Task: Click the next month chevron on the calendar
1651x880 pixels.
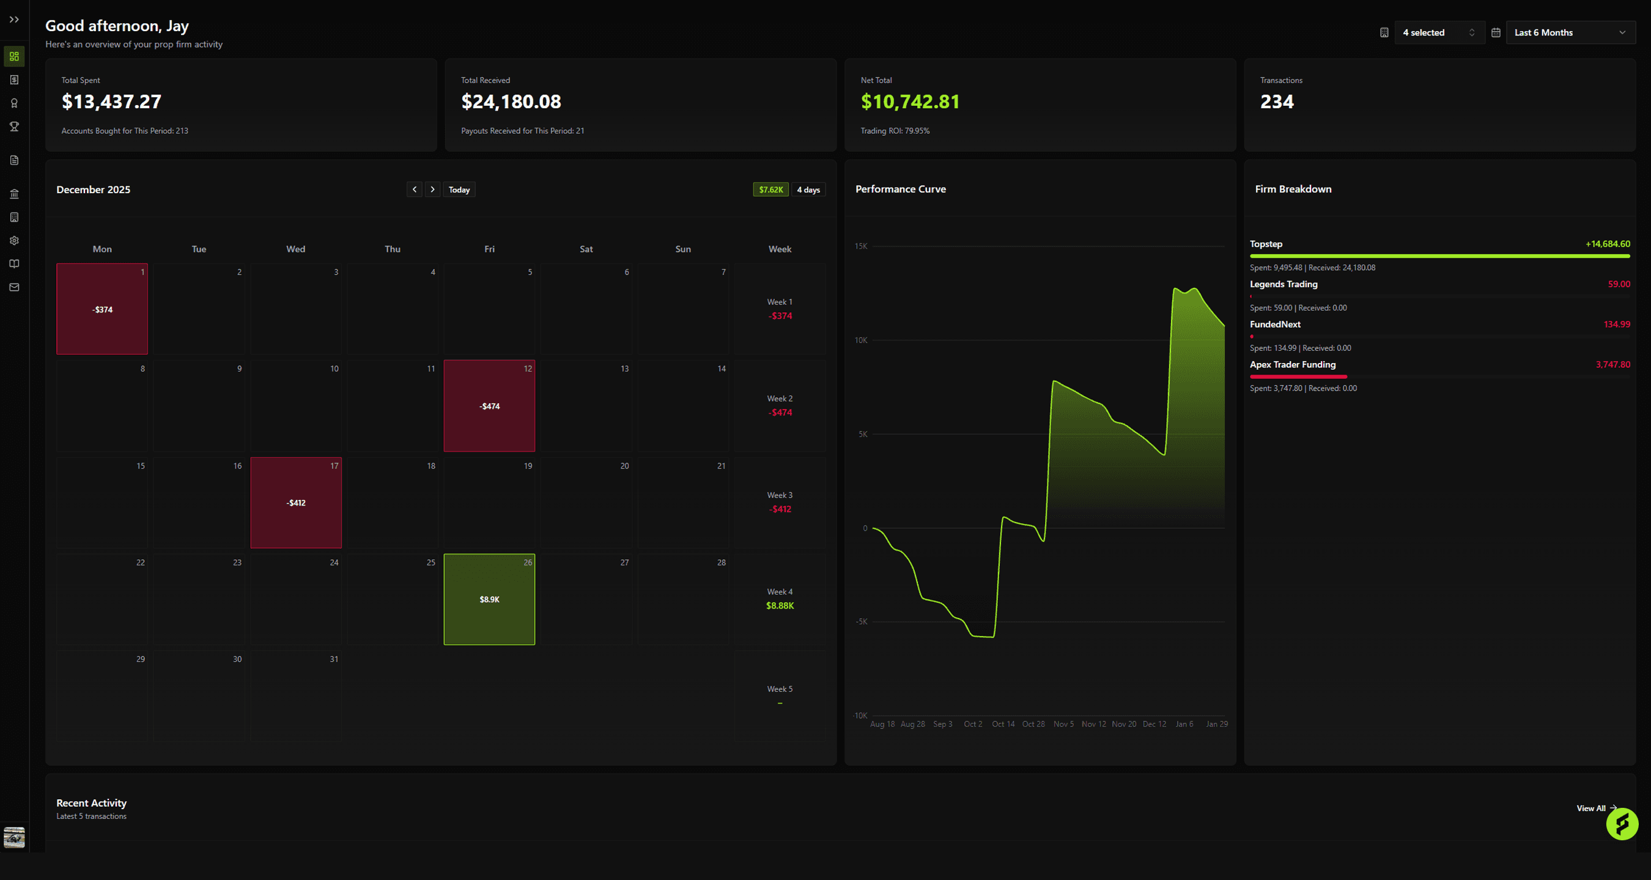Action: coord(432,189)
